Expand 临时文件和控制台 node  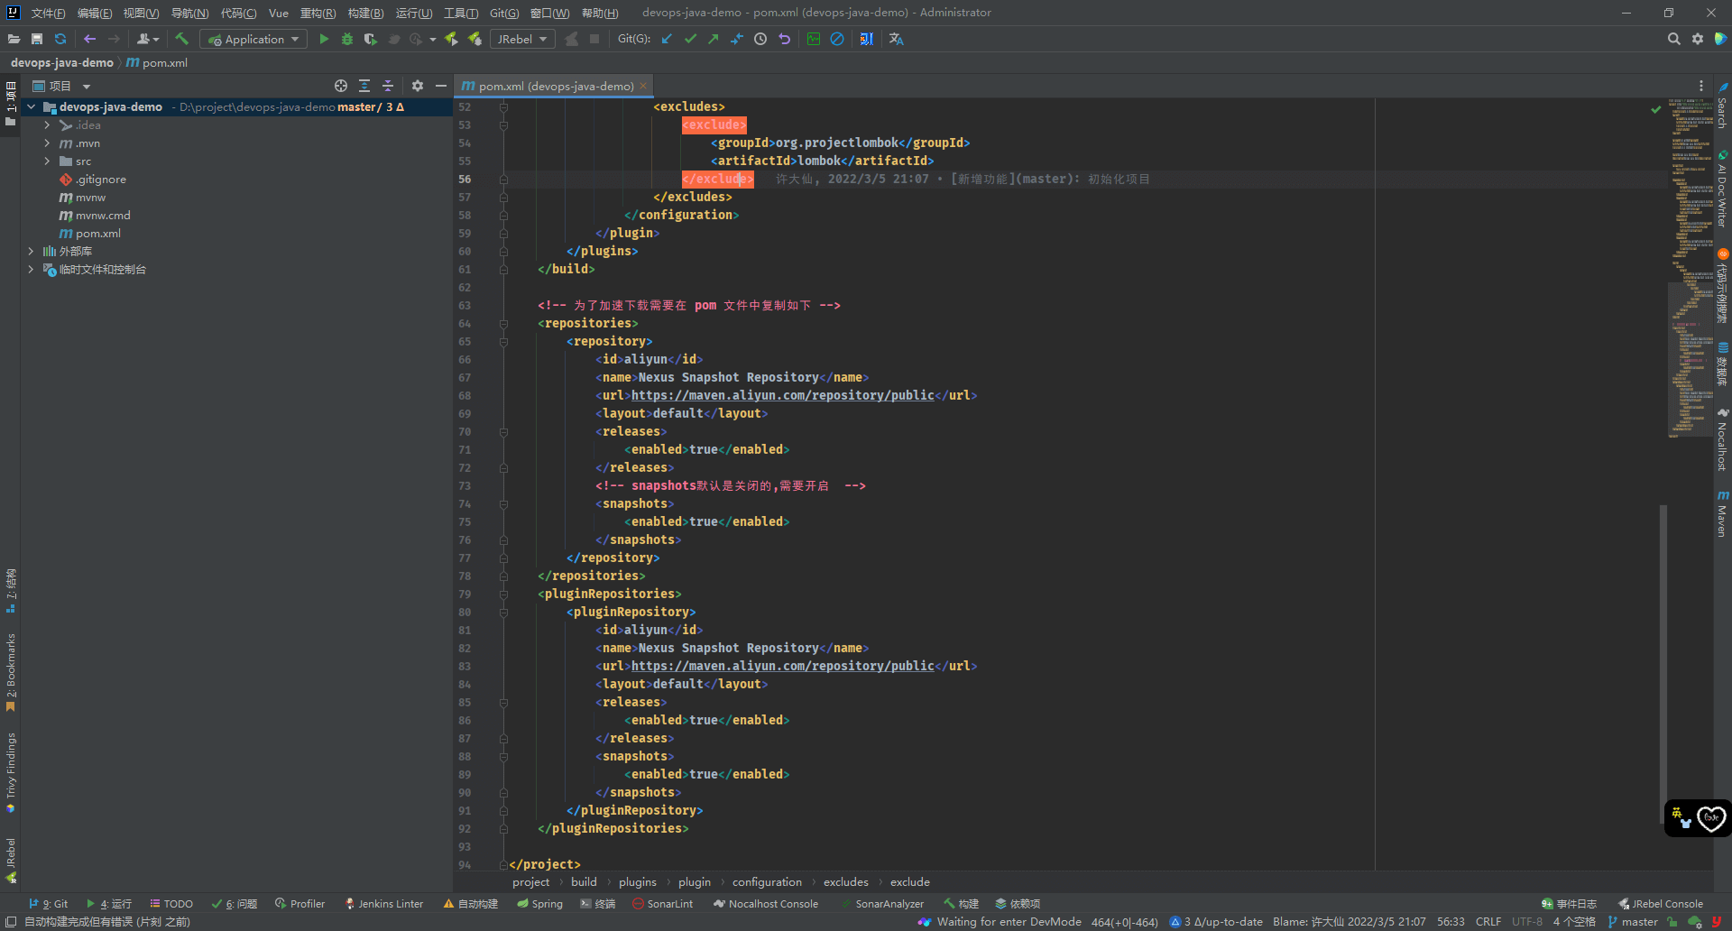point(32,269)
